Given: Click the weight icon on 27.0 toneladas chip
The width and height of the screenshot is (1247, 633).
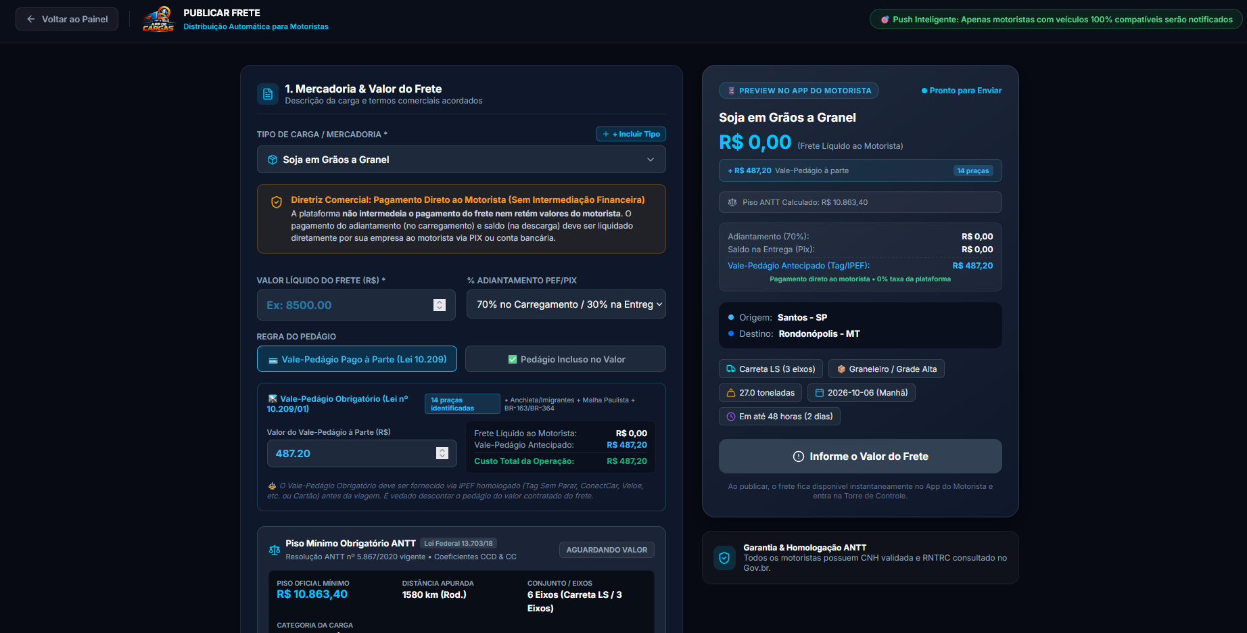Looking at the screenshot, I should (731, 393).
